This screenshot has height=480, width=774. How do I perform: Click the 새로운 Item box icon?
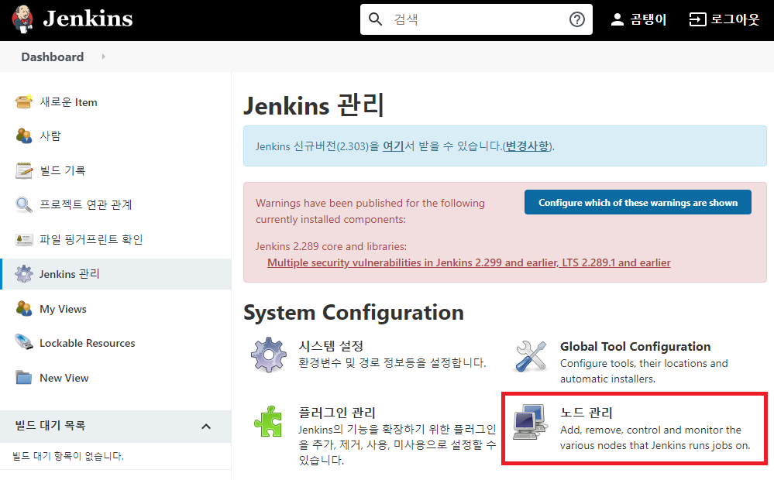pyautogui.click(x=24, y=101)
